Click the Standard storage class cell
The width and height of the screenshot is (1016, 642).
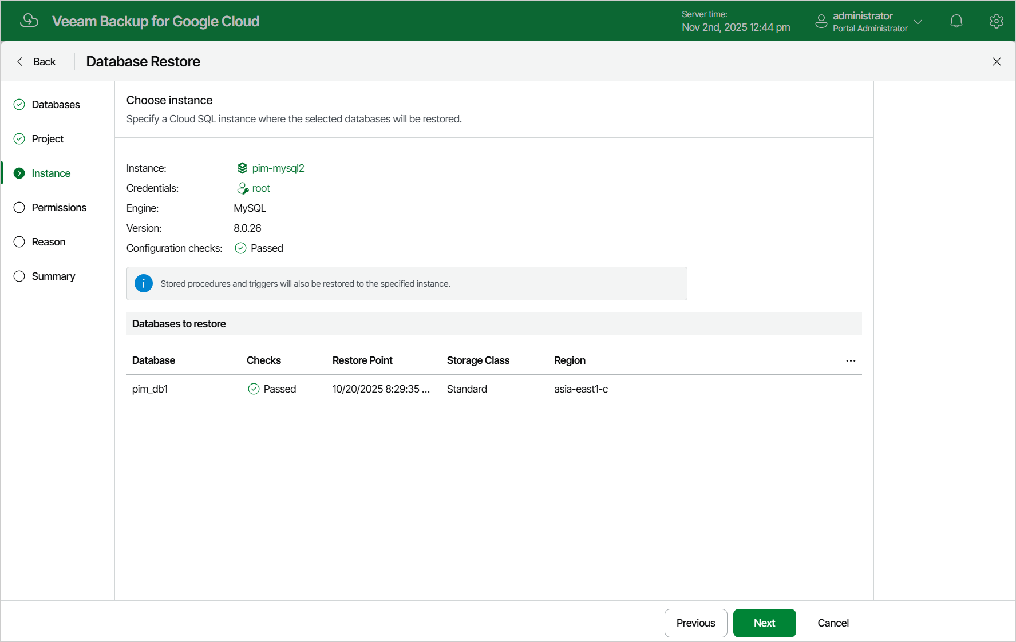(x=467, y=389)
